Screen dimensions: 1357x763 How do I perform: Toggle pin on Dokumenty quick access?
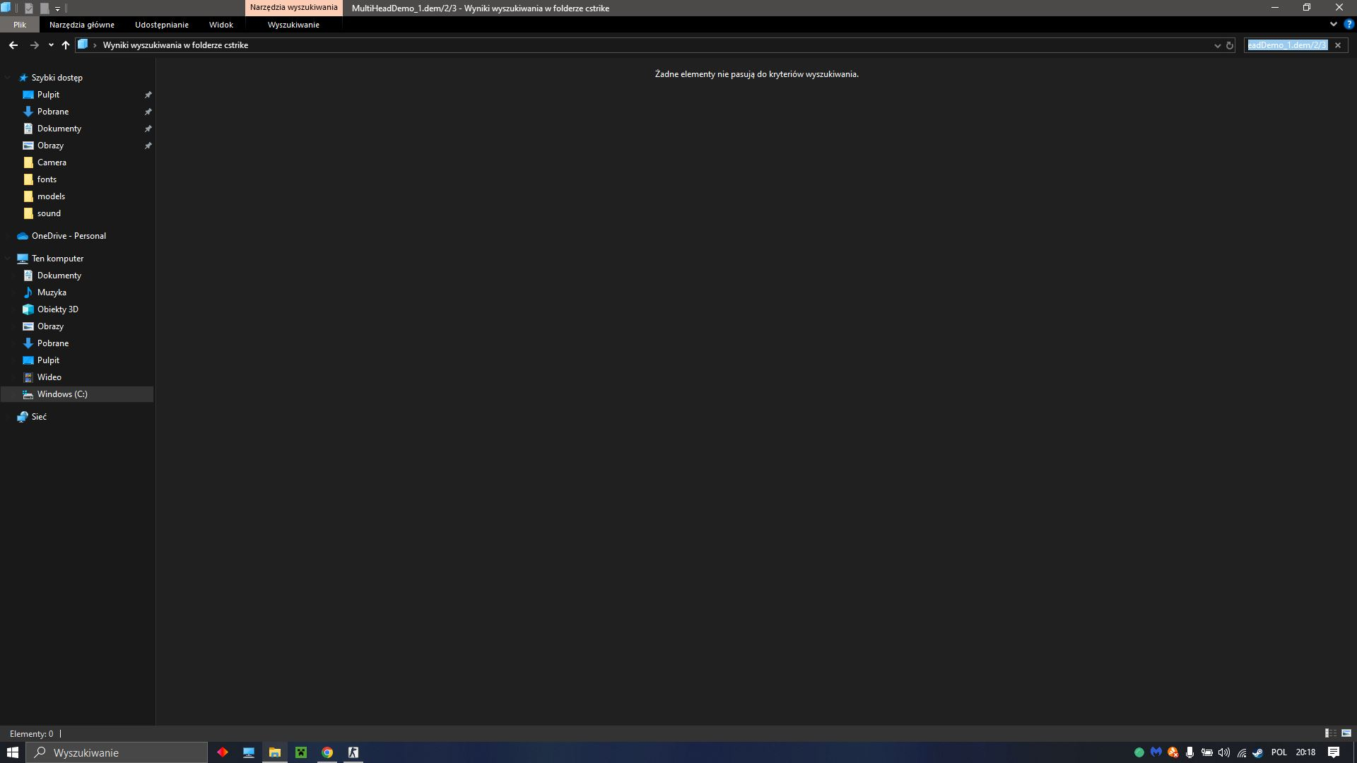[148, 129]
